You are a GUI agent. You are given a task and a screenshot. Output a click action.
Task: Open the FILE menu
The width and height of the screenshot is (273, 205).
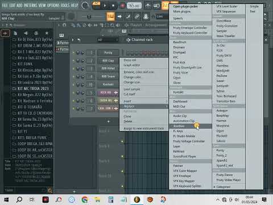(x=5, y=5)
